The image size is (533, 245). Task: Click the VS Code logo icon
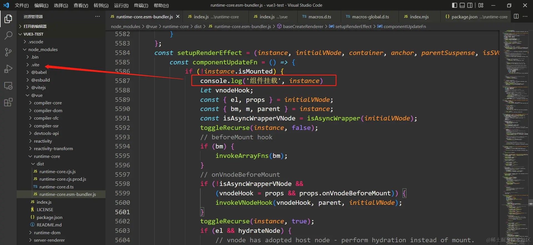[x=6, y=5]
